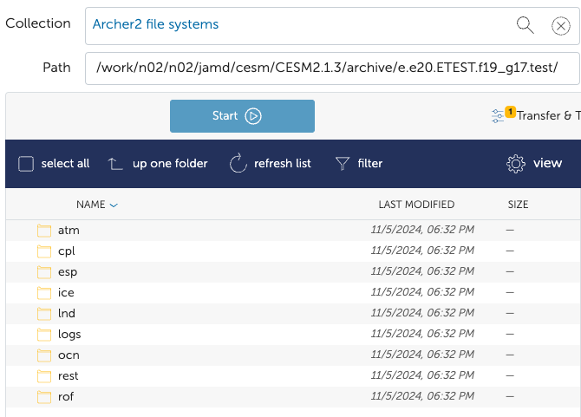Refresh the file list

270,164
